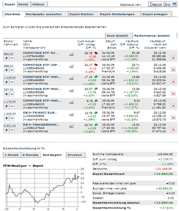Click minus button for 398,00 holding

tap(12, 70)
